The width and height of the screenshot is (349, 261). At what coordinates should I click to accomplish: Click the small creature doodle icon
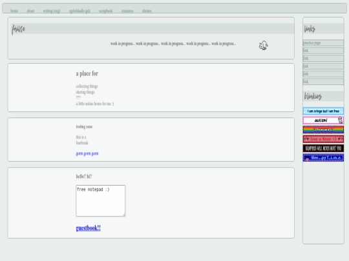click(263, 46)
